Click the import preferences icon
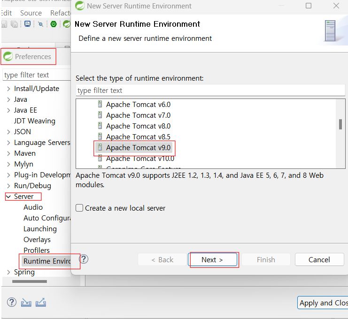 coord(26,303)
